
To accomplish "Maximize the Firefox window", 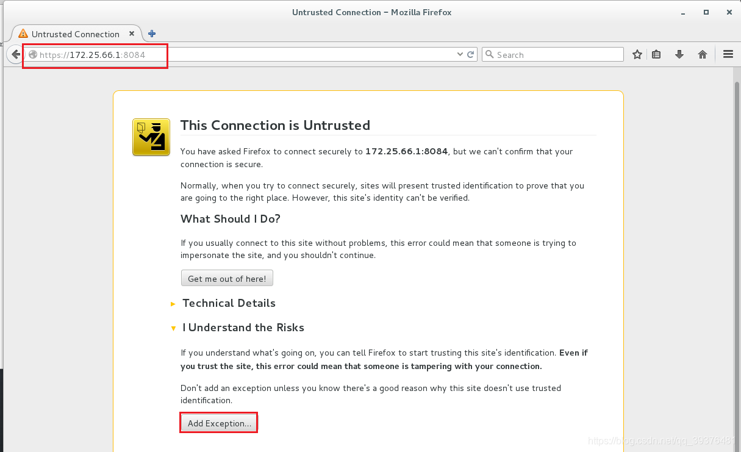I will 706,12.
